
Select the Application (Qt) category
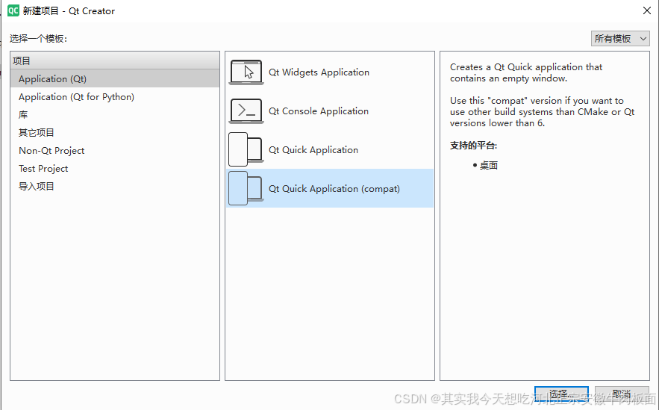coord(115,78)
